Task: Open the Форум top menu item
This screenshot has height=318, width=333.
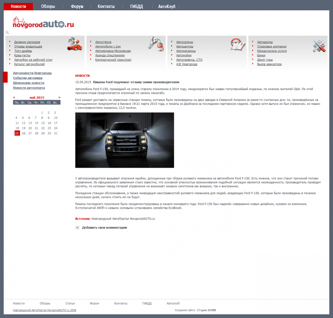Action: click(77, 7)
